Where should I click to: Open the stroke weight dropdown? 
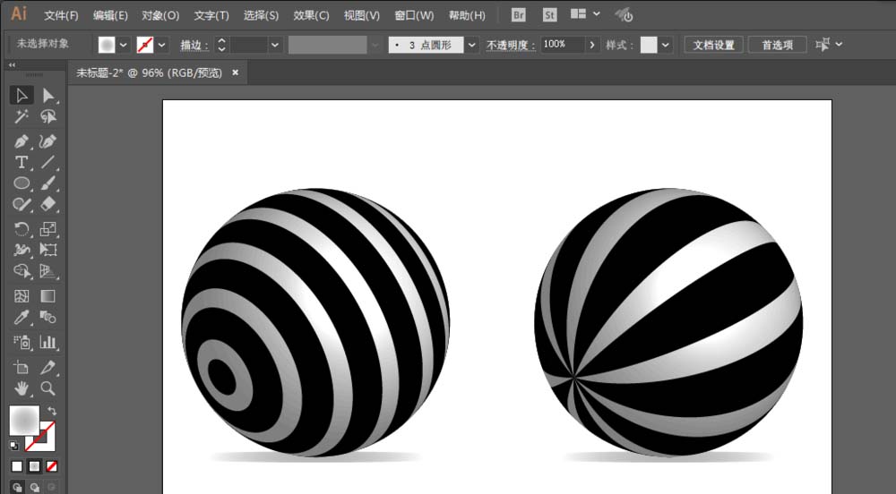click(275, 45)
